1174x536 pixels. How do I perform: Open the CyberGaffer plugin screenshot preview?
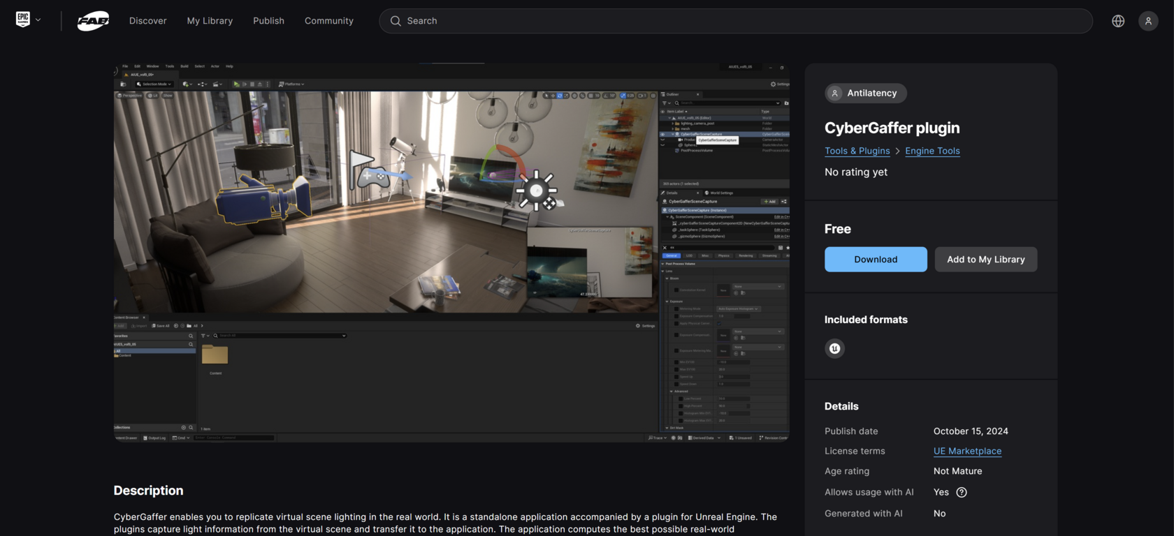coord(451,253)
